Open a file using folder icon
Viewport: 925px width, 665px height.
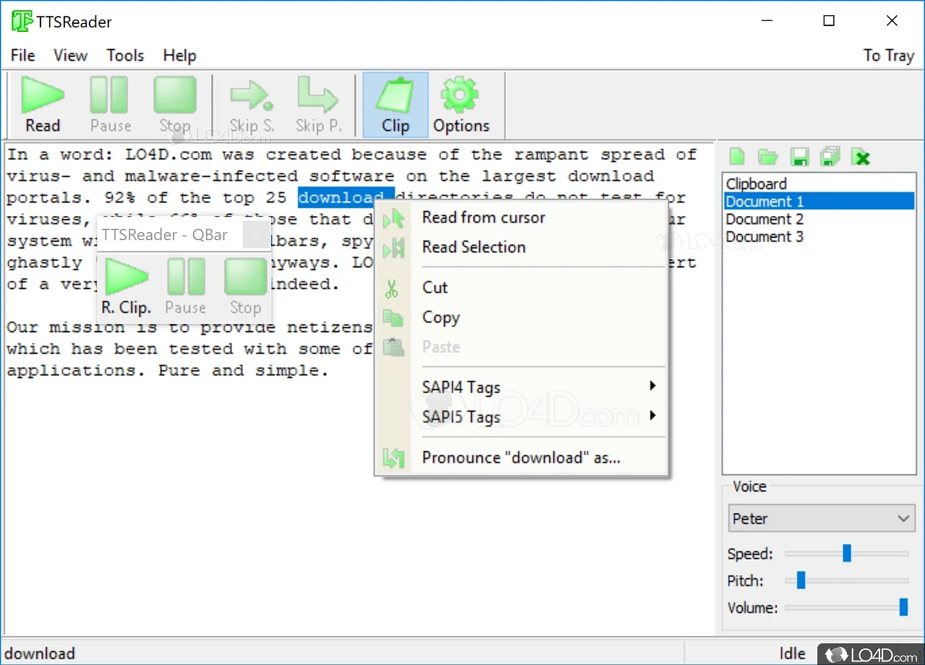point(767,156)
